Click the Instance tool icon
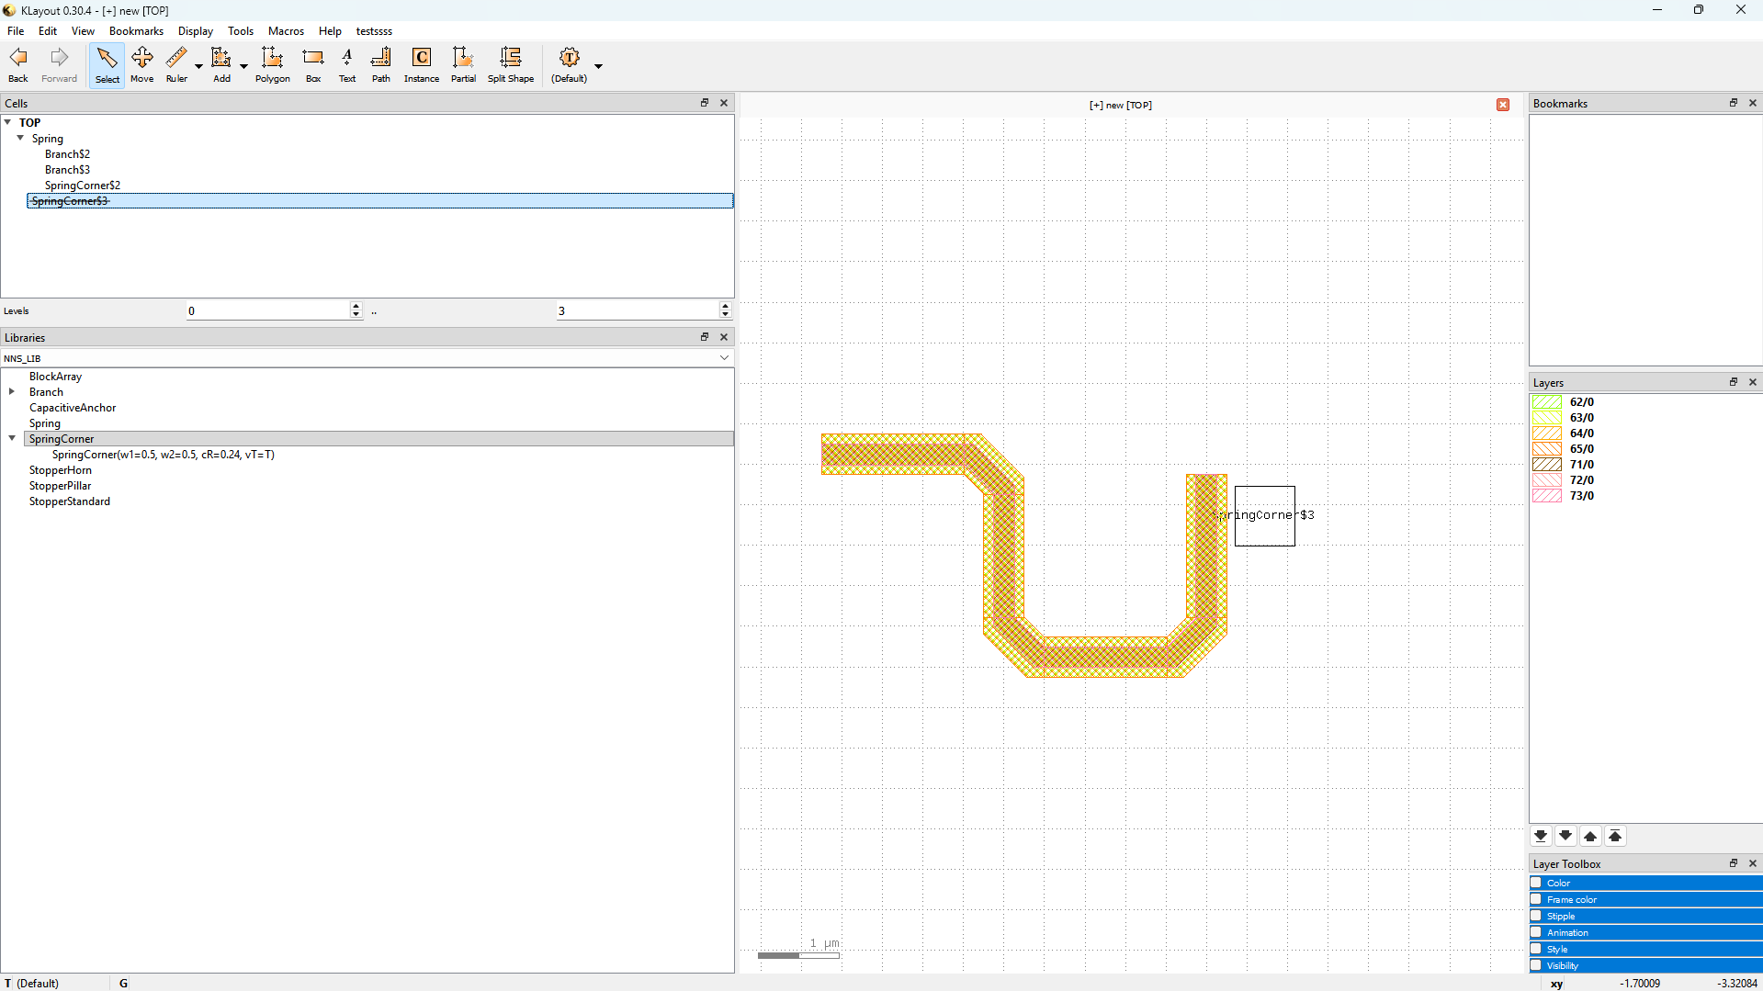The image size is (1763, 991). pyautogui.click(x=422, y=64)
